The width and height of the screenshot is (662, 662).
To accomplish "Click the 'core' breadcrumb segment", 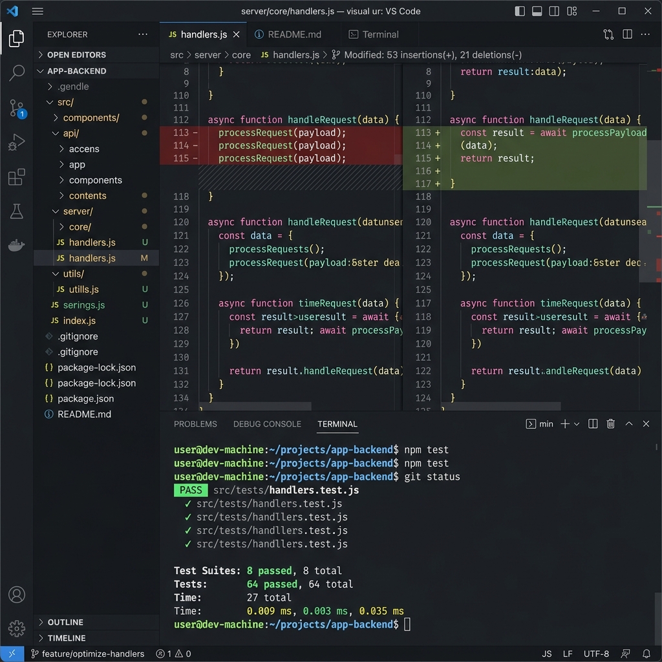I will click(x=241, y=55).
